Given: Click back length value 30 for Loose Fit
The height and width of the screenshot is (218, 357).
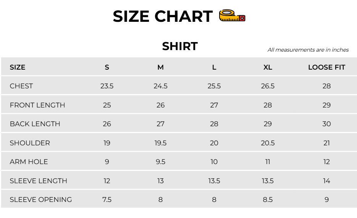Looking at the screenshot, I should [x=326, y=124].
